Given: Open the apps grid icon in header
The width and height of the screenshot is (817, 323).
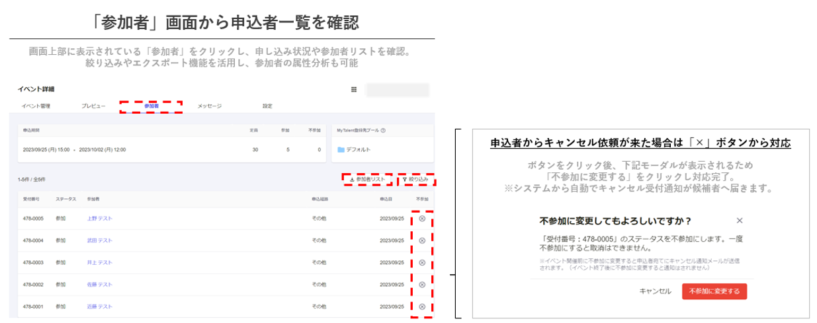Looking at the screenshot, I should click(354, 89).
